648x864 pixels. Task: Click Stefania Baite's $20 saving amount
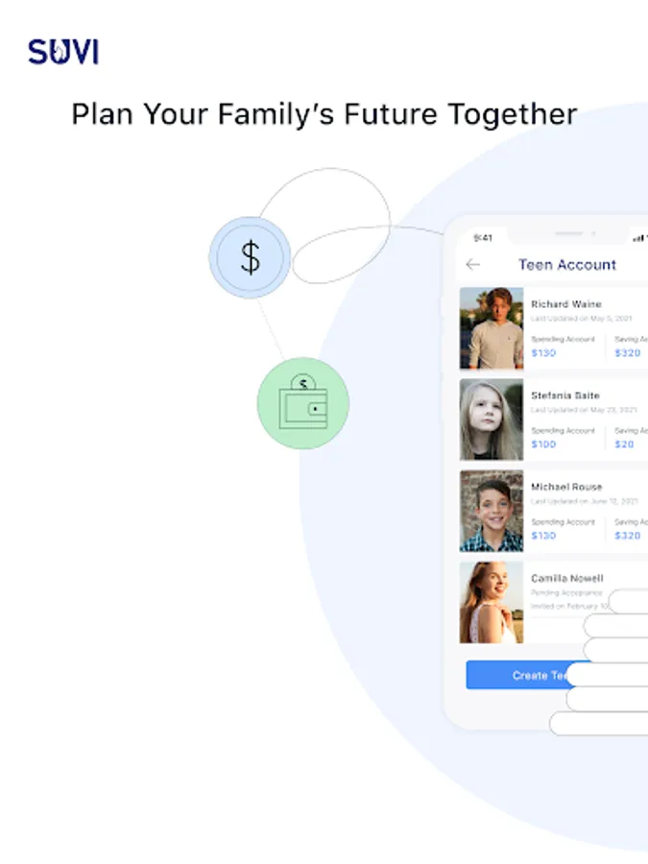pos(624,444)
